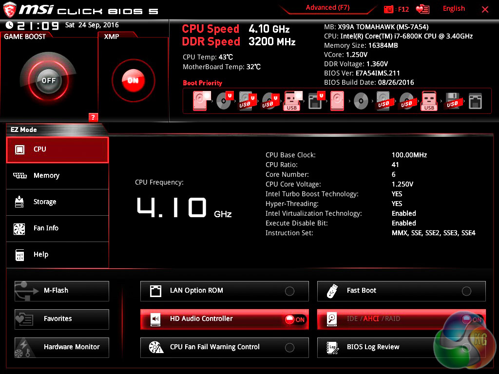Open the Favorites button at bottom left
The height and width of the screenshot is (374, 499).
[x=62, y=319]
